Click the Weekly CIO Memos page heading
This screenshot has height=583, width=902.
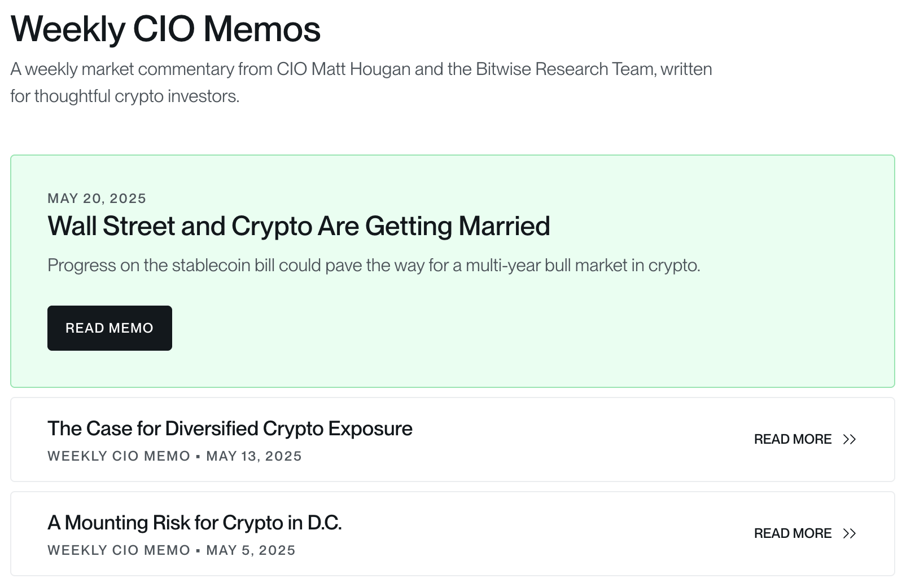tap(165, 29)
